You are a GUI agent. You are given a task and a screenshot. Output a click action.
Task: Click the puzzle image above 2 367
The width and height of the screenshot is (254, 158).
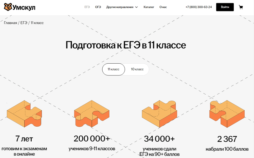coord(227,114)
